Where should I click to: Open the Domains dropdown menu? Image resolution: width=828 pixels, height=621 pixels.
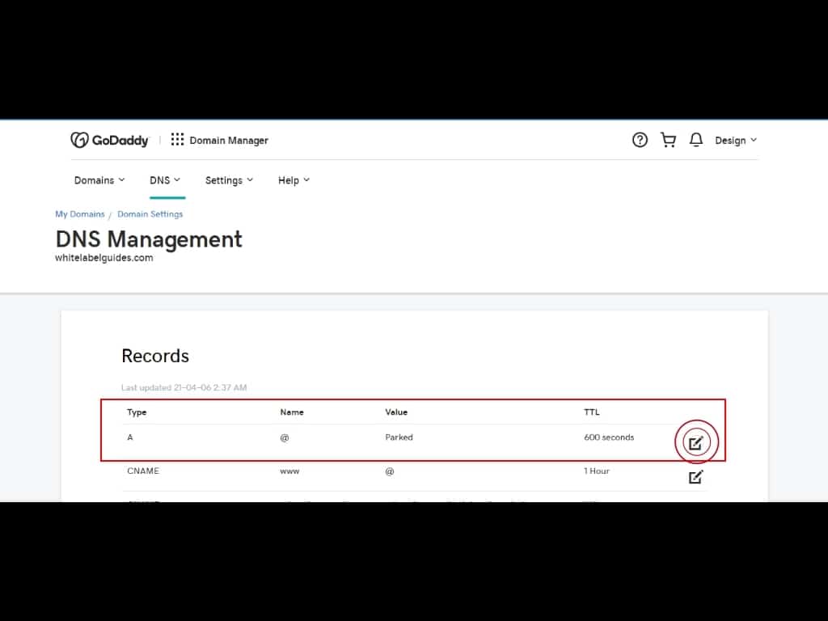tap(99, 180)
